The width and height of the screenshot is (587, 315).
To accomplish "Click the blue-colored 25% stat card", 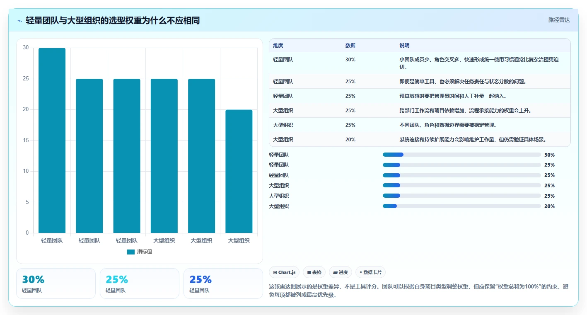I will click(x=223, y=283).
